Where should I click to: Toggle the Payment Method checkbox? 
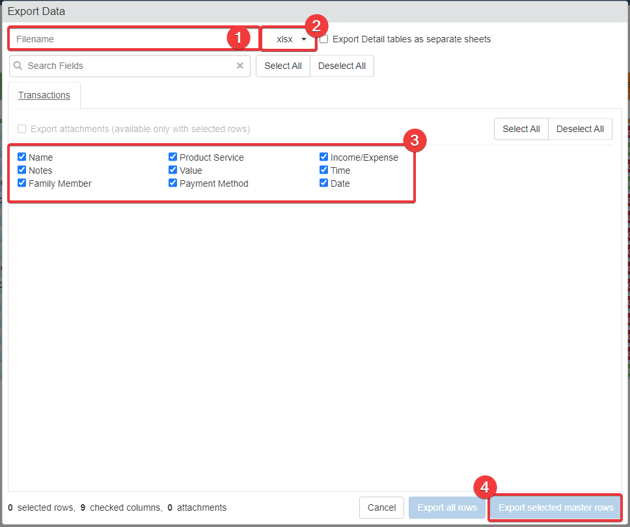tap(173, 183)
